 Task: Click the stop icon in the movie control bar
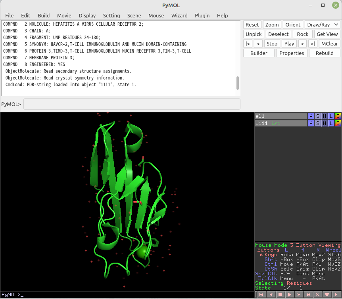click(281, 294)
